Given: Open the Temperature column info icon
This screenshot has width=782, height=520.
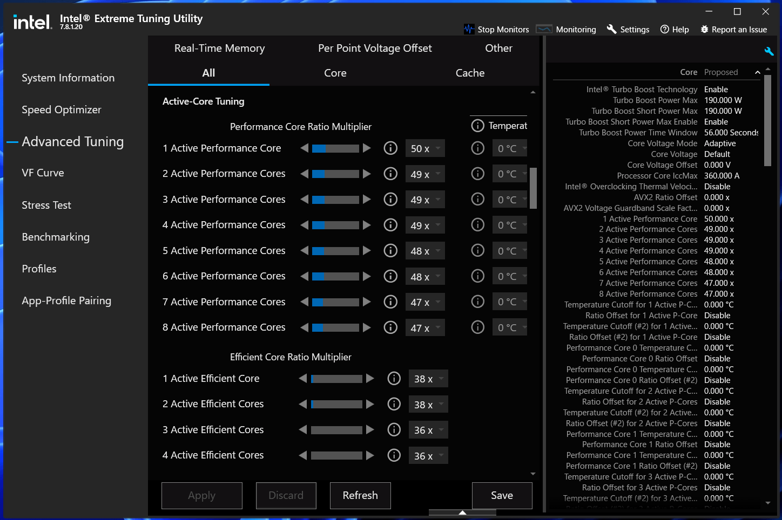Looking at the screenshot, I should (x=477, y=126).
